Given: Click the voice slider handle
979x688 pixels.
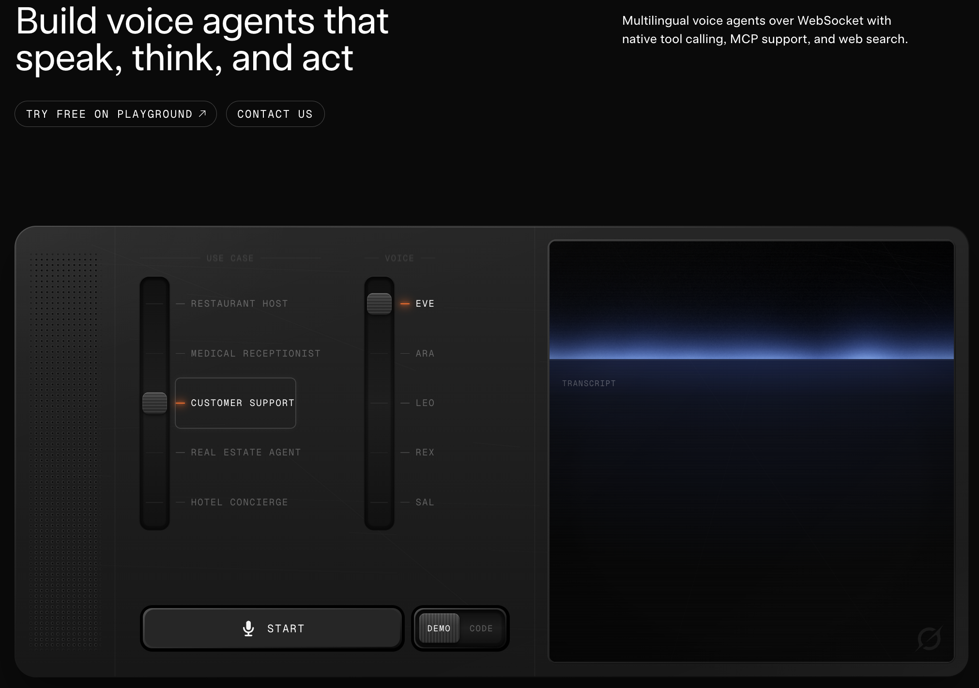Looking at the screenshot, I should pos(380,303).
